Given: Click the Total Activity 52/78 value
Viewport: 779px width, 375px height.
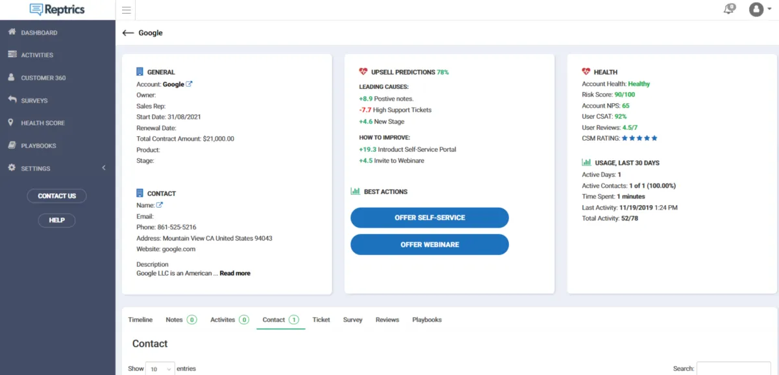Looking at the screenshot, I should (630, 219).
